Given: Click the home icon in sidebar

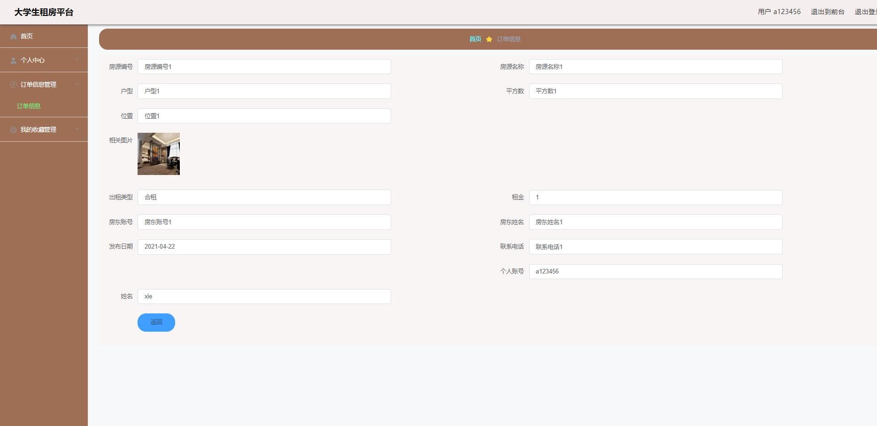Looking at the screenshot, I should point(13,37).
